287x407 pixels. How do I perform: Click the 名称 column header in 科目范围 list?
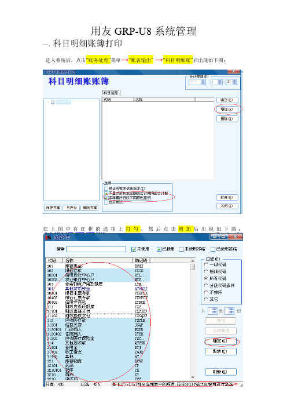point(164,100)
